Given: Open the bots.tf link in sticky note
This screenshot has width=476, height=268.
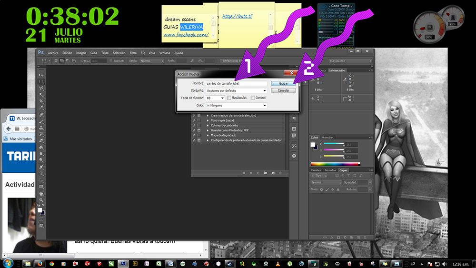Looking at the screenshot, I should pos(237,16).
